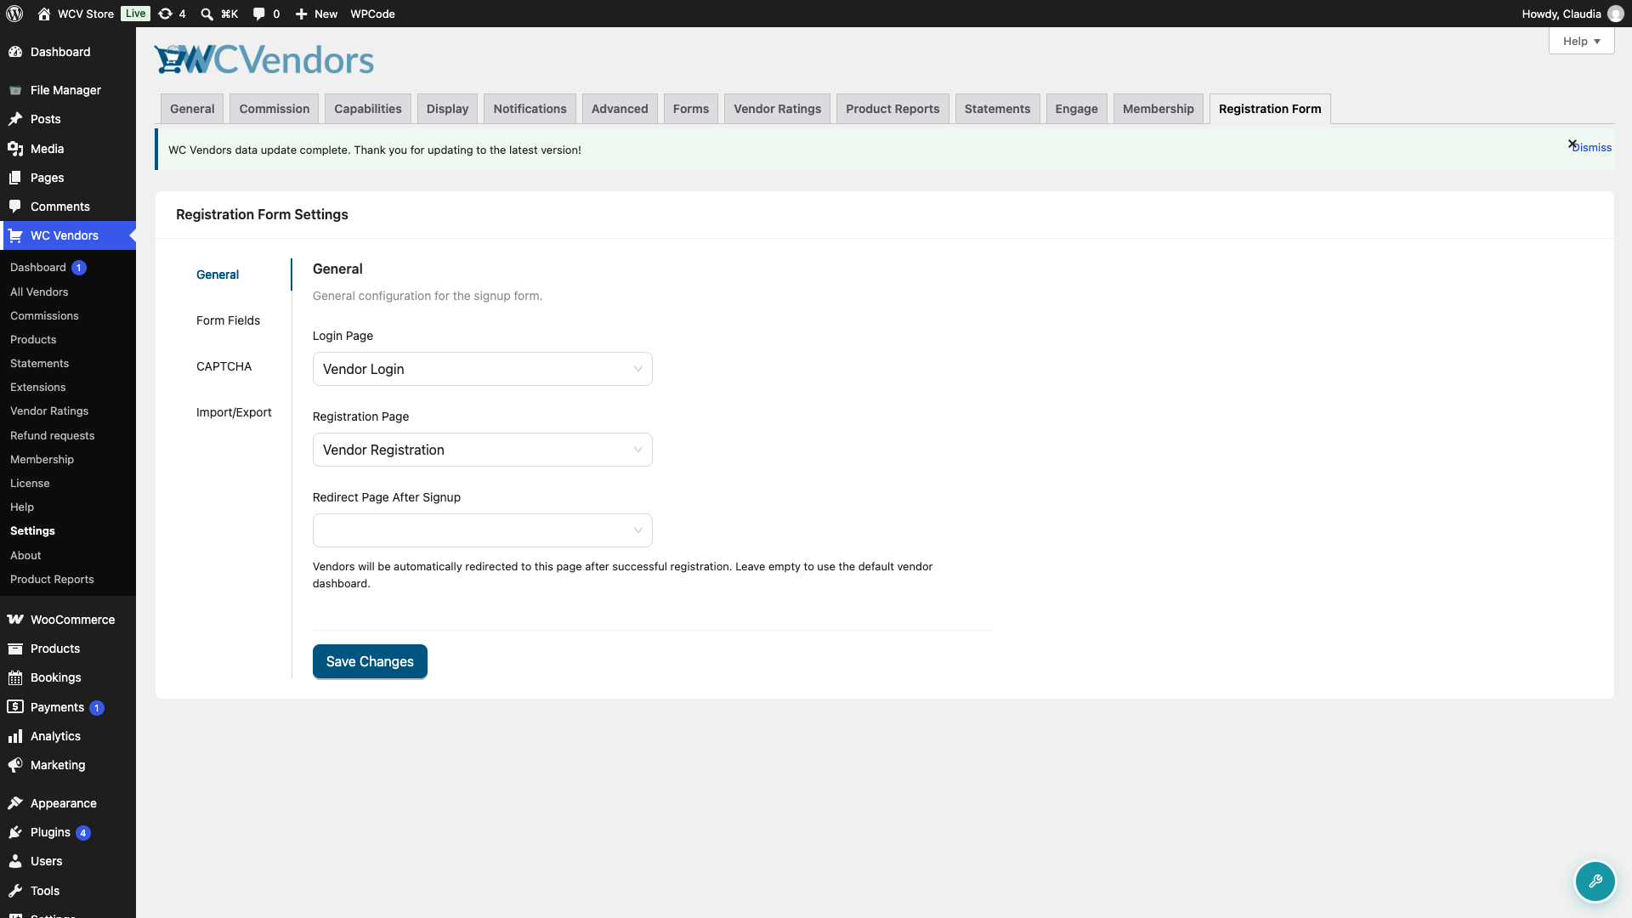Open WPCode in admin bar
1632x918 pixels.
pyautogui.click(x=372, y=14)
